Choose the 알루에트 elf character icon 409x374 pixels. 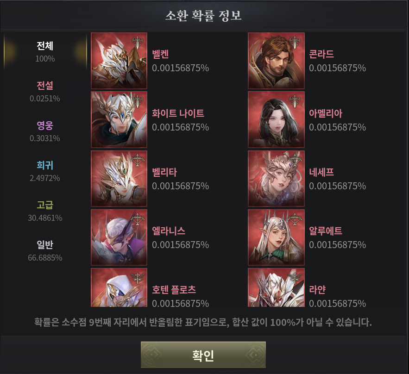click(x=276, y=237)
